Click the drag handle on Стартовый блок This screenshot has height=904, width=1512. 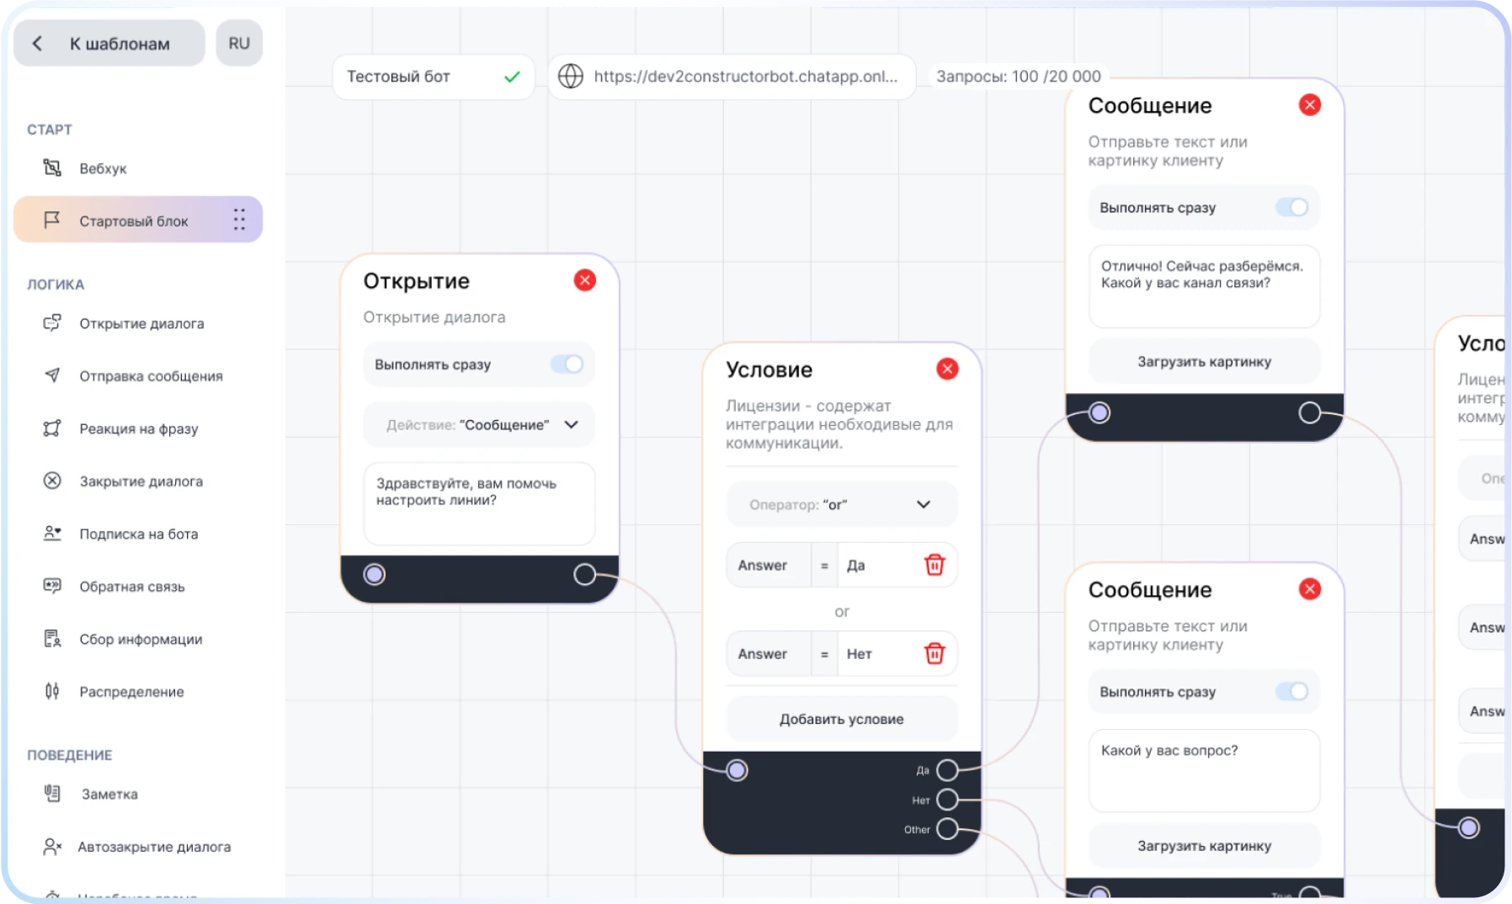point(239,220)
